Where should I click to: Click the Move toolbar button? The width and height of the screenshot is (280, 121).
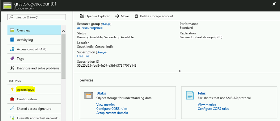click(x=122, y=16)
